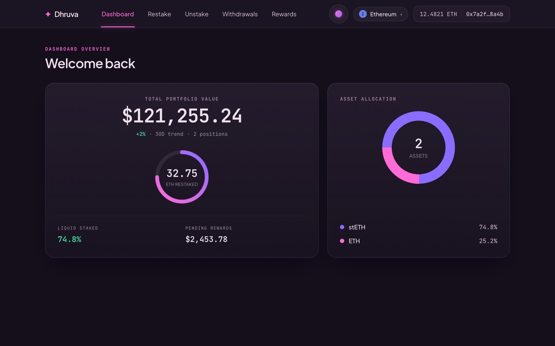This screenshot has width=555, height=346.
Task: Click the 74.8% liquid staked value
Action: pos(69,239)
